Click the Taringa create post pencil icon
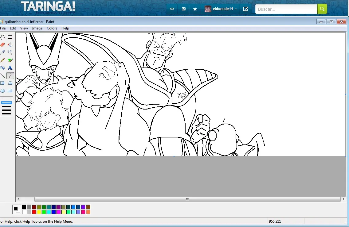The width and height of the screenshot is (349, 227). (246, 9)
